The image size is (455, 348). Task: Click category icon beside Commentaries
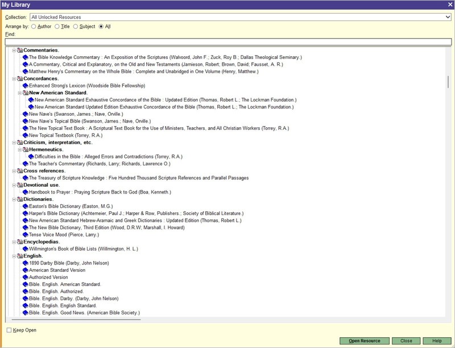tap(20, 51)
